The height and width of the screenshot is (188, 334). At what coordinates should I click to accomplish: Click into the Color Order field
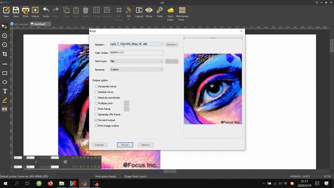coord(137,53)
